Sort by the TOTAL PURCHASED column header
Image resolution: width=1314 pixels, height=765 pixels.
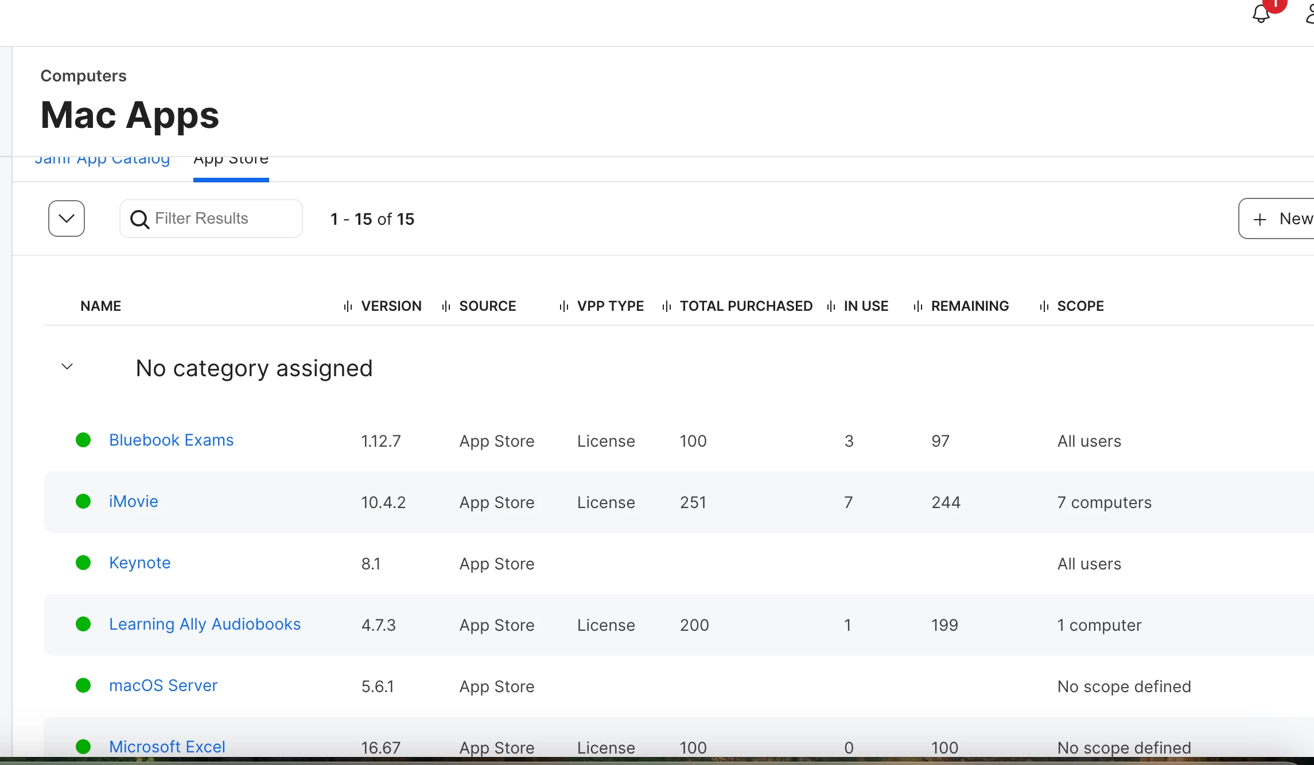pyautogui.click(x=746, y=306)
